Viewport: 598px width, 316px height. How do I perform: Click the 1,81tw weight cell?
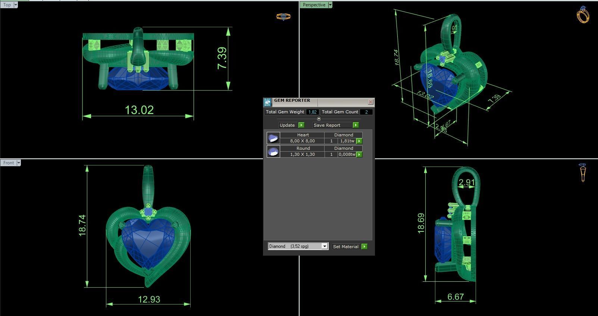click(x=347, y=141)
